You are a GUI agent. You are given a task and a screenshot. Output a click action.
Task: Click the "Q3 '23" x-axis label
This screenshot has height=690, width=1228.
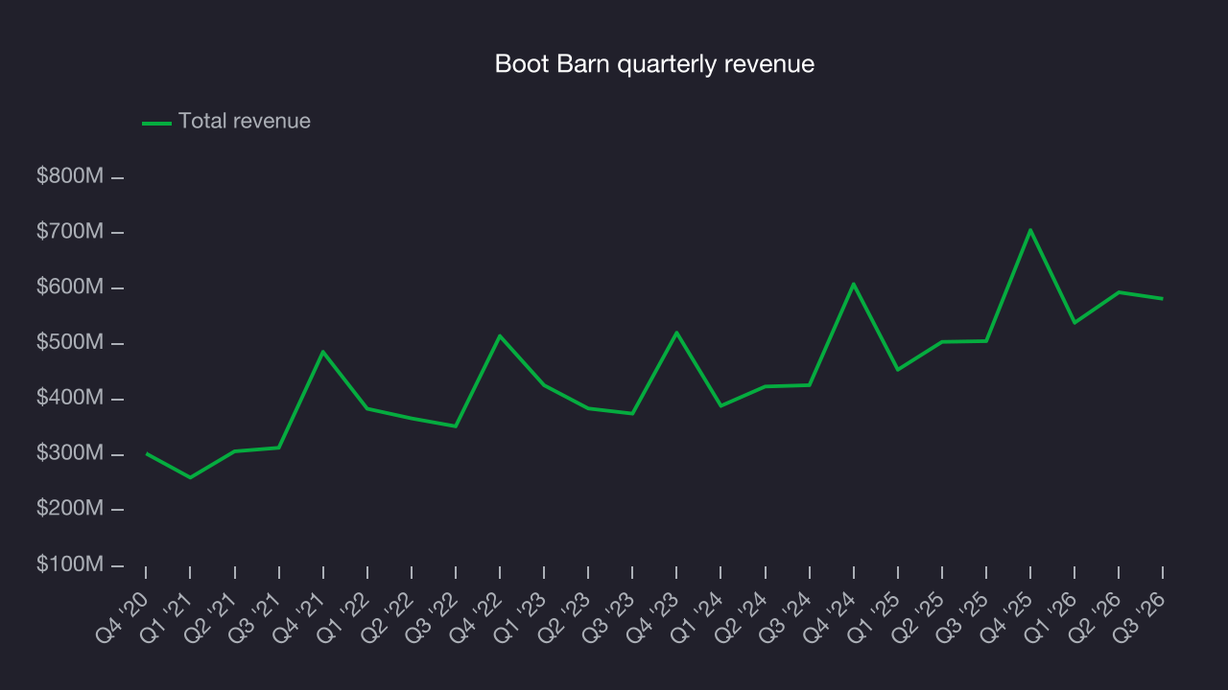[x=609, y=616]
